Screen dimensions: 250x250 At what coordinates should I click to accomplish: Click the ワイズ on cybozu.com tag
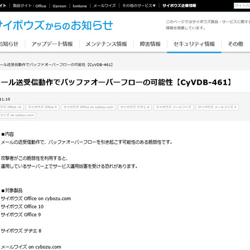[18, 115]
